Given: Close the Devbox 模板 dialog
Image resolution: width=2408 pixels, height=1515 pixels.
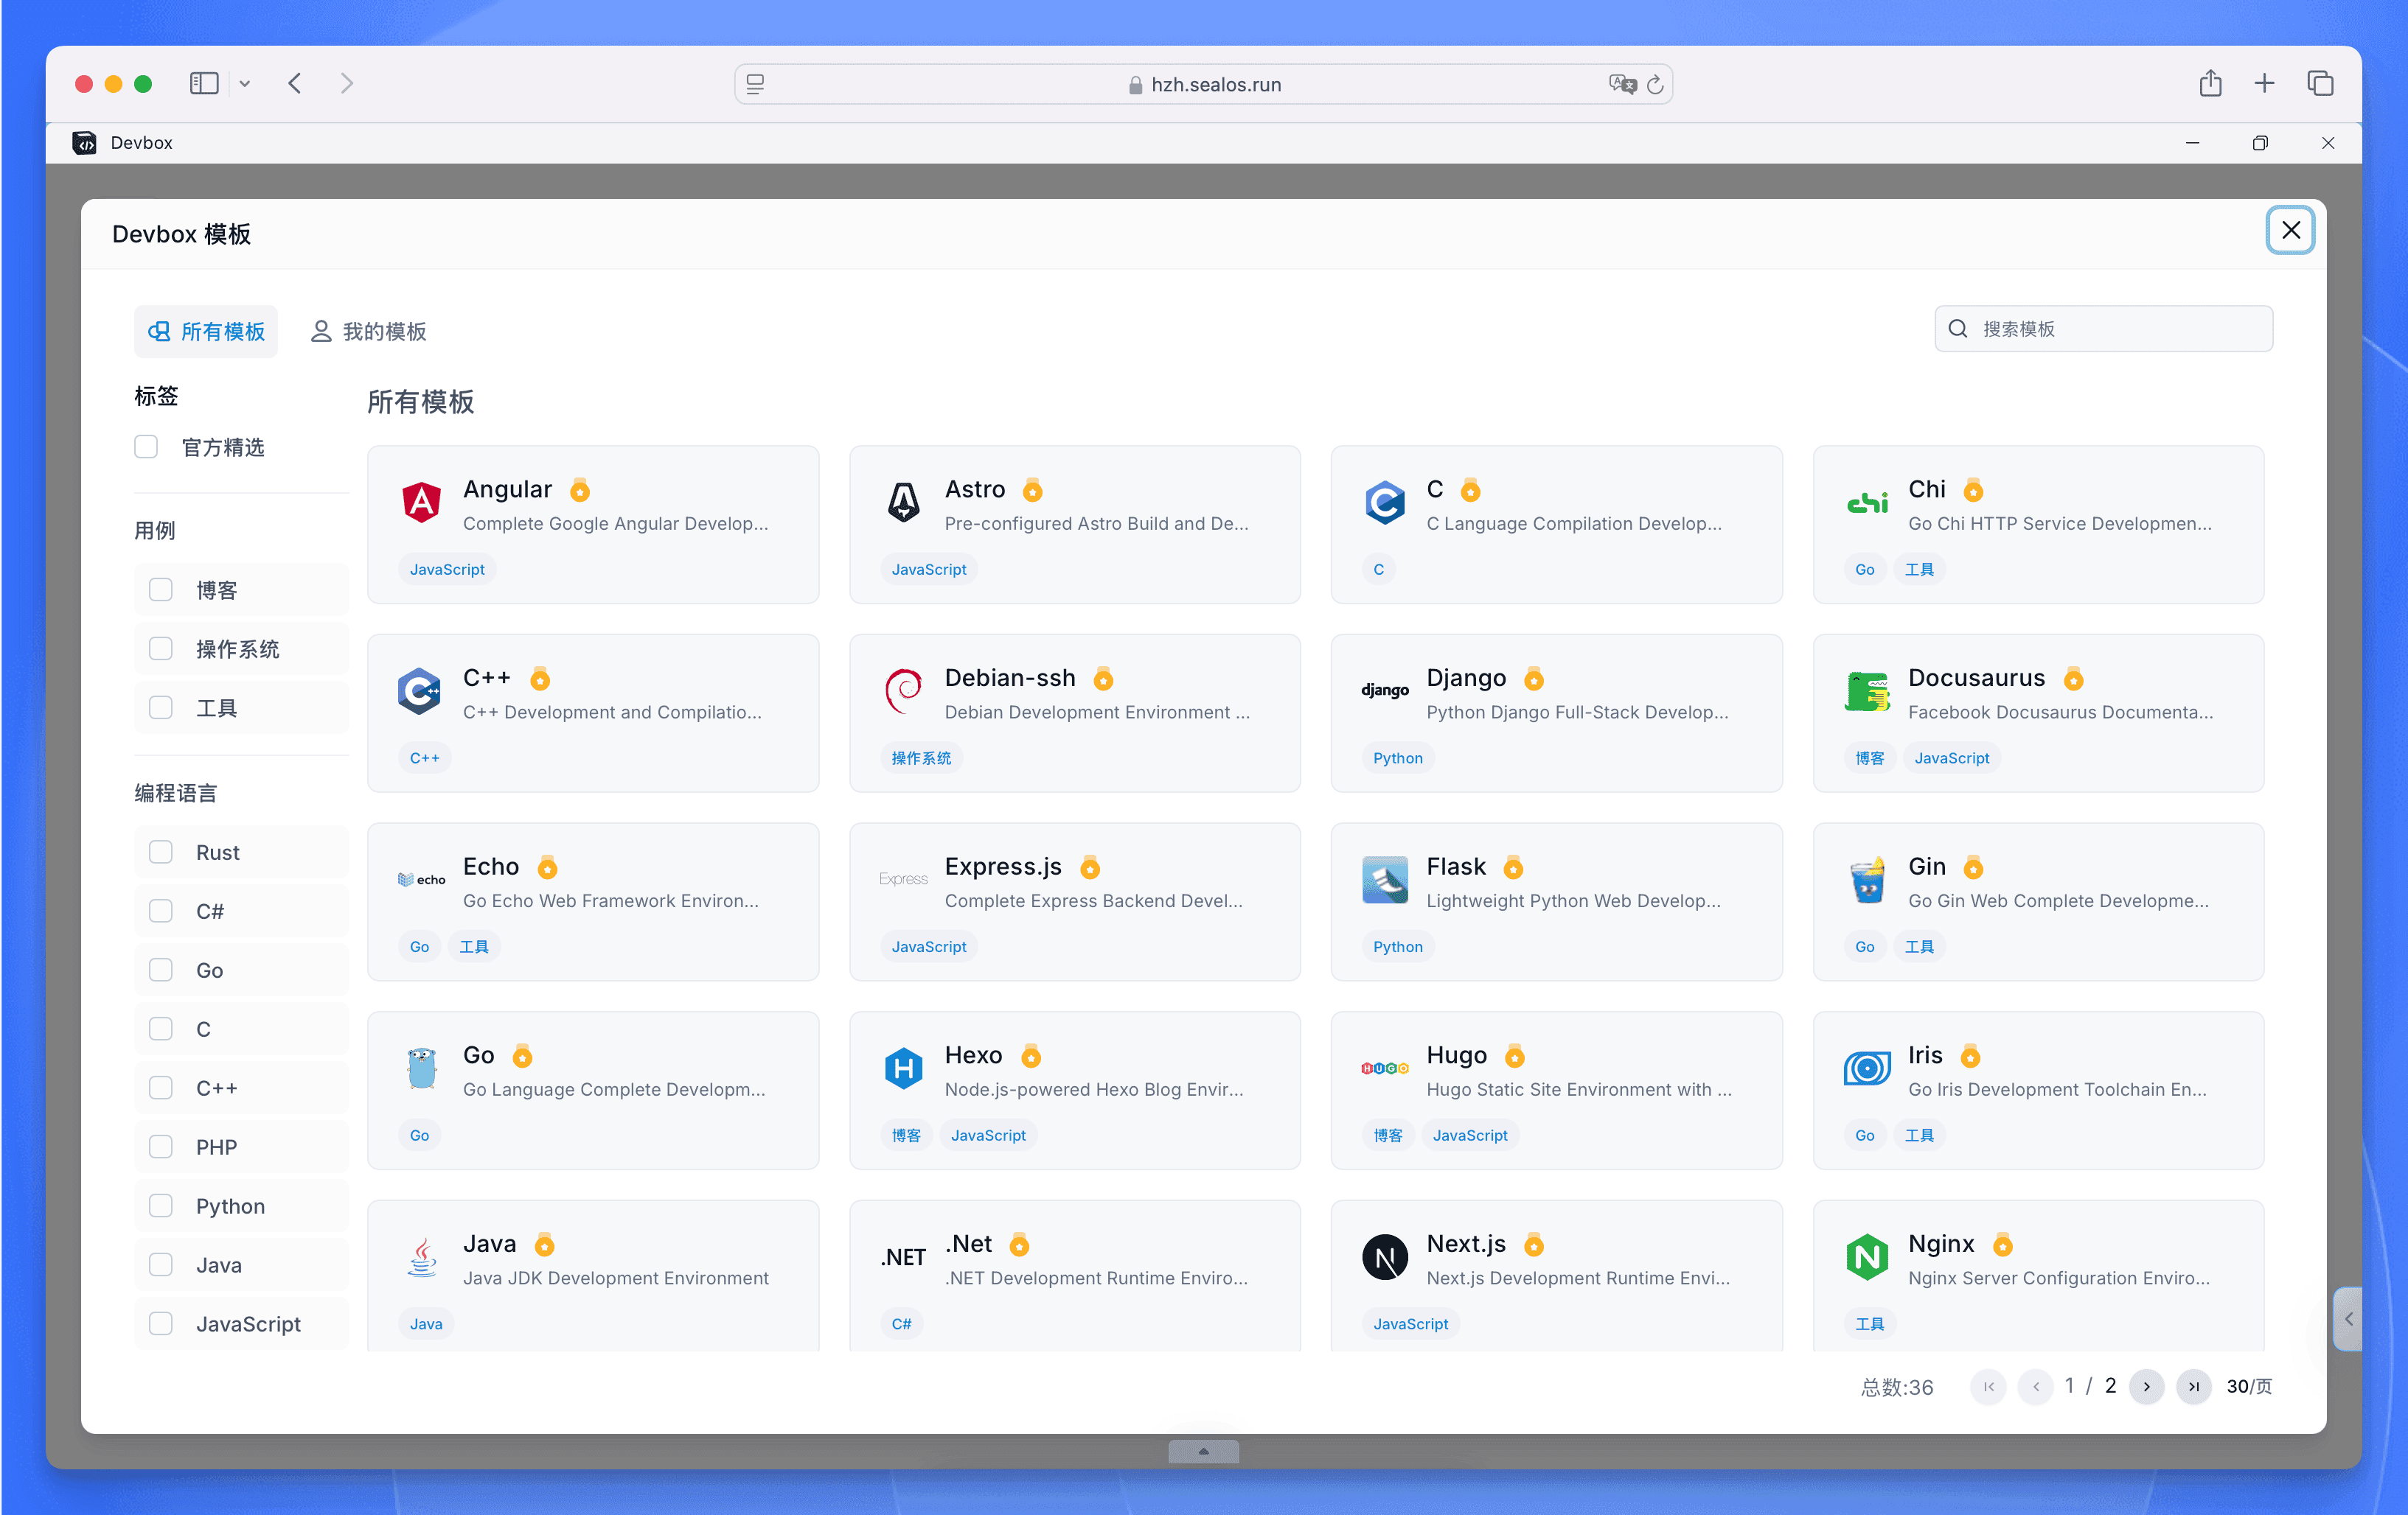Looking at the screenshot, I should pyautogui.click(x=2291, y=230).
